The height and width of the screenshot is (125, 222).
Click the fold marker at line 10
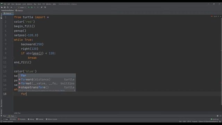point(13,58)
